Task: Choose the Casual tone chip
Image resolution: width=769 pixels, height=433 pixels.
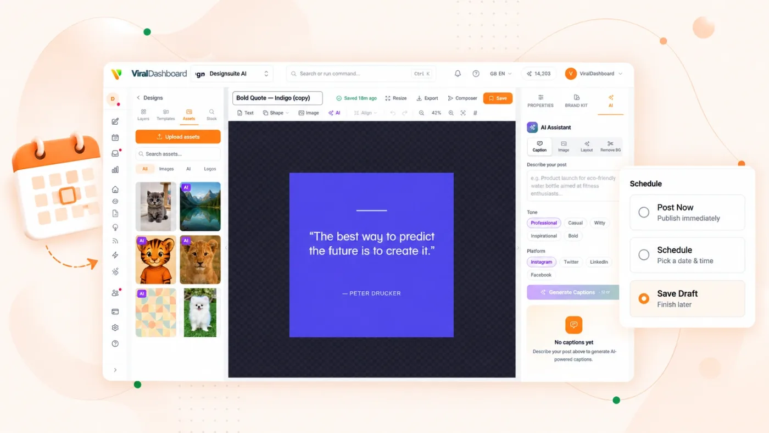Action: pyautogui.click(x=575, y=223)
